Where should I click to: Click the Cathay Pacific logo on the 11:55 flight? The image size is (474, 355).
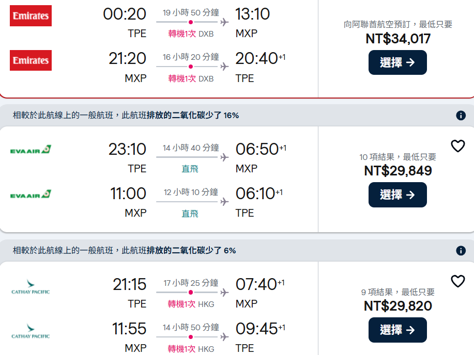click(x=30, y=331)
